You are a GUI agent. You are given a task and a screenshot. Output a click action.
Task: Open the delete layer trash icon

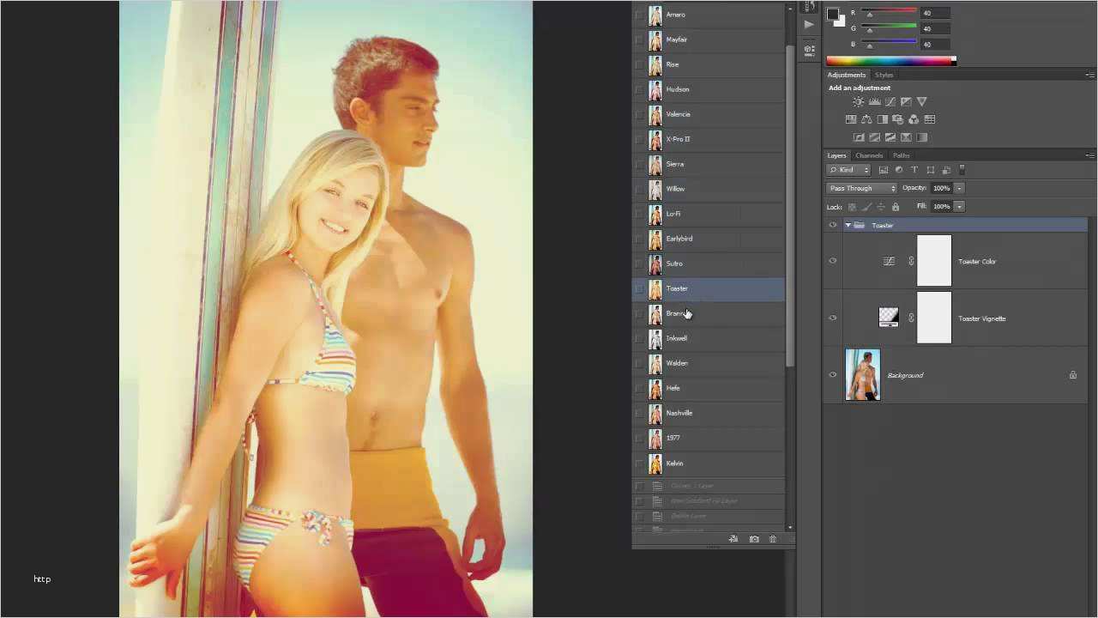[771, 539]
